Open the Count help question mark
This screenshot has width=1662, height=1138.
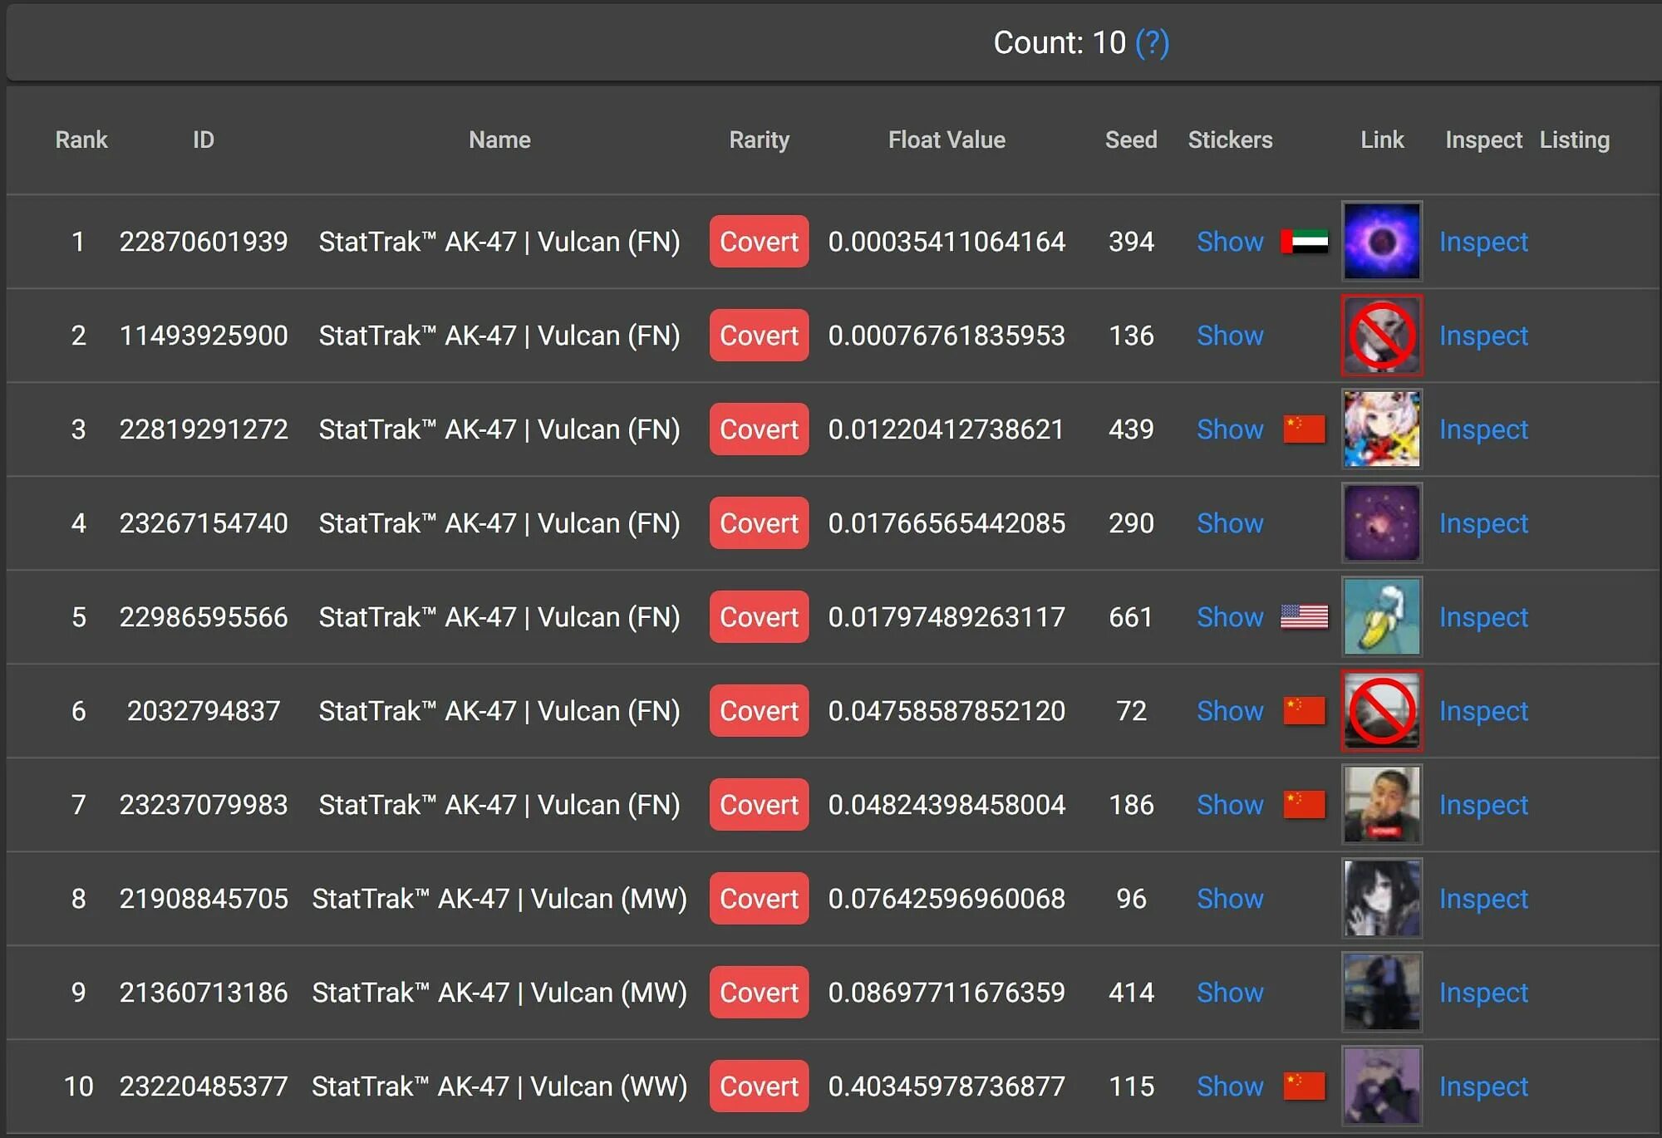(1152, 42)
